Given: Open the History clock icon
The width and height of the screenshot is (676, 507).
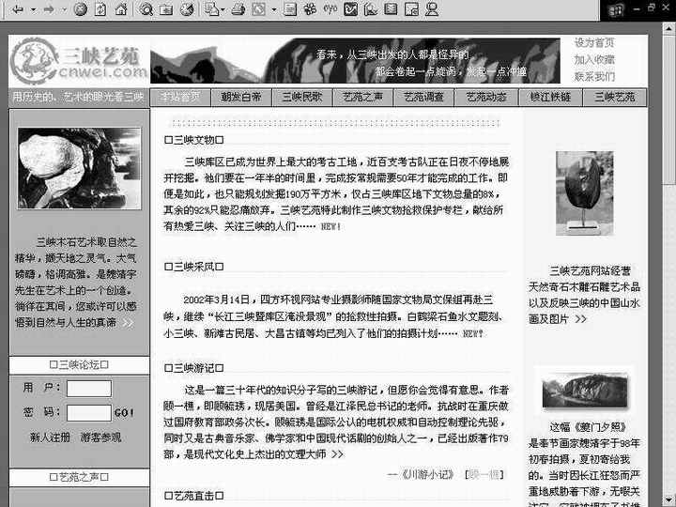Looking at the screenshot, I should click(187, 9).
